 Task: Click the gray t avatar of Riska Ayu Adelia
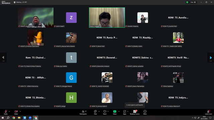point(71,58)
